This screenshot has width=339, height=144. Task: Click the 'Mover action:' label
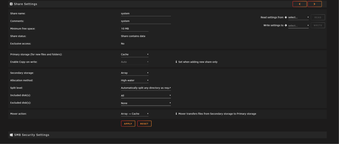pos(18,114)
